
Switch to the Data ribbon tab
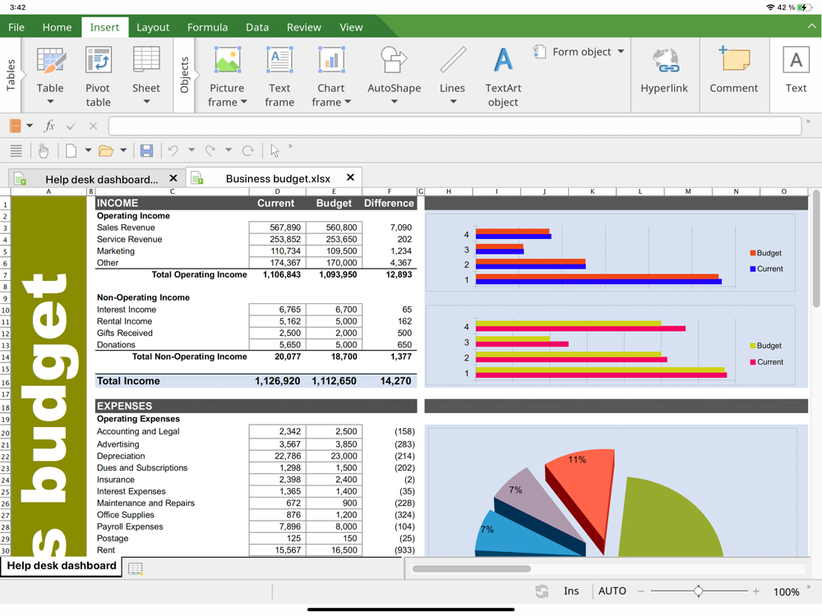point(256,27)
